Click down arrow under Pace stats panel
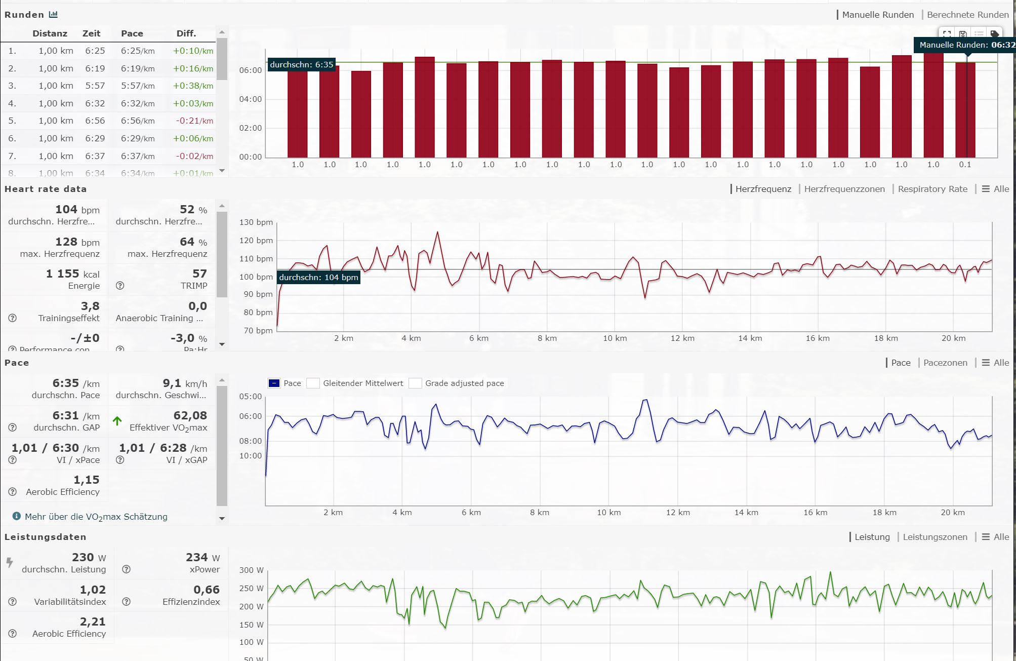The width and height of the screenshot is (1016, 661). pos(222,519)
